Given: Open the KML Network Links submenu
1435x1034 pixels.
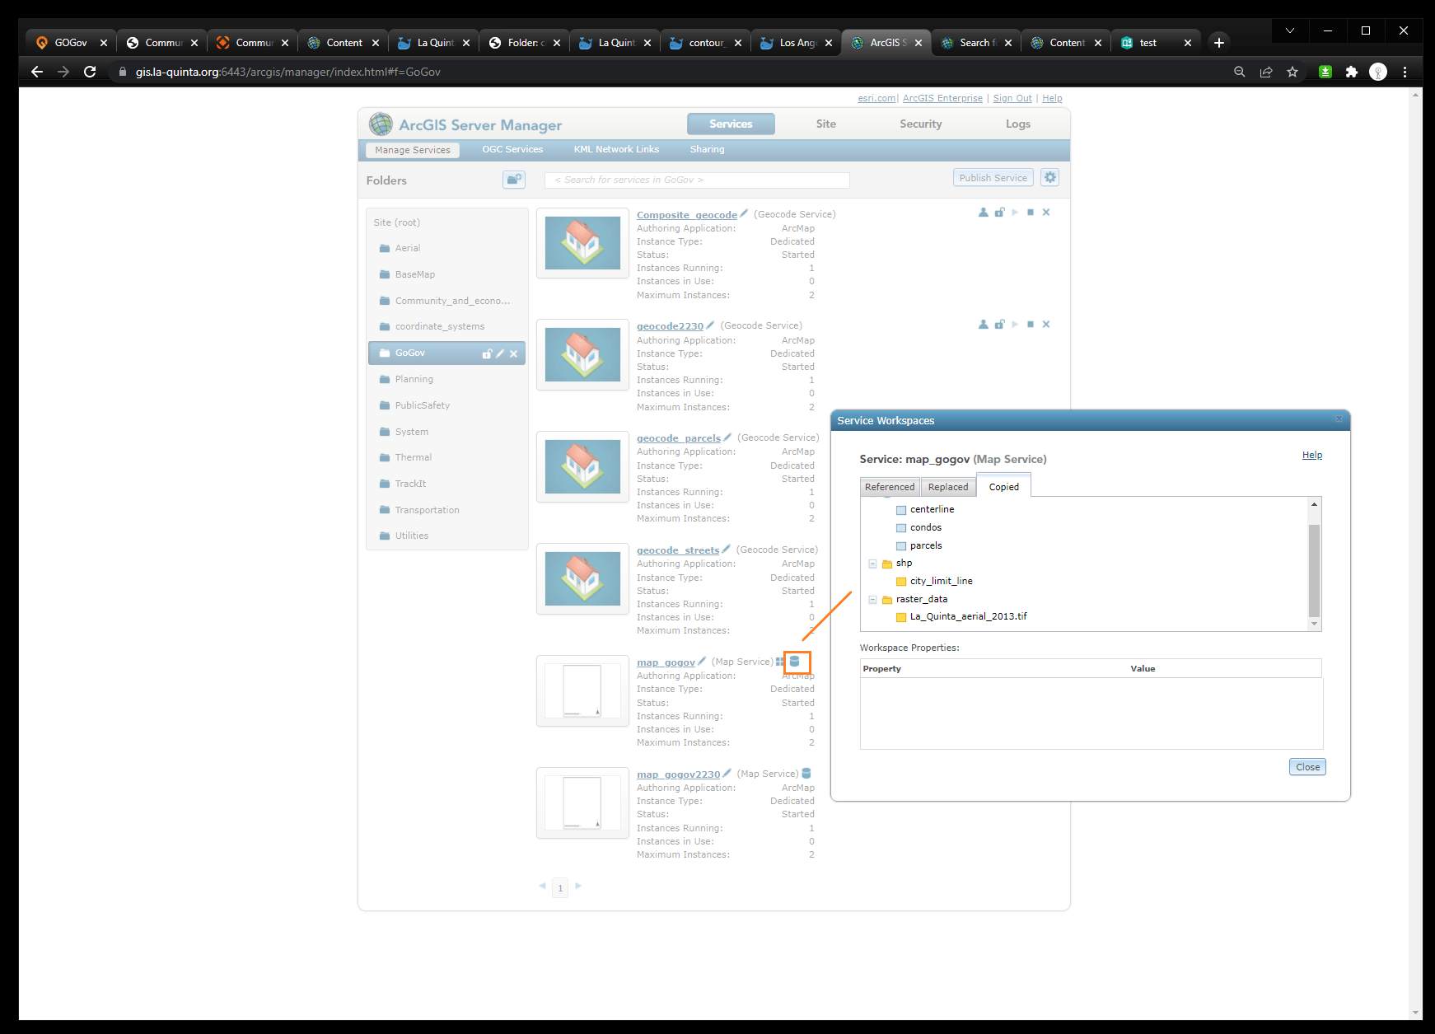Looking at the screenshot, I should [616, 149].
